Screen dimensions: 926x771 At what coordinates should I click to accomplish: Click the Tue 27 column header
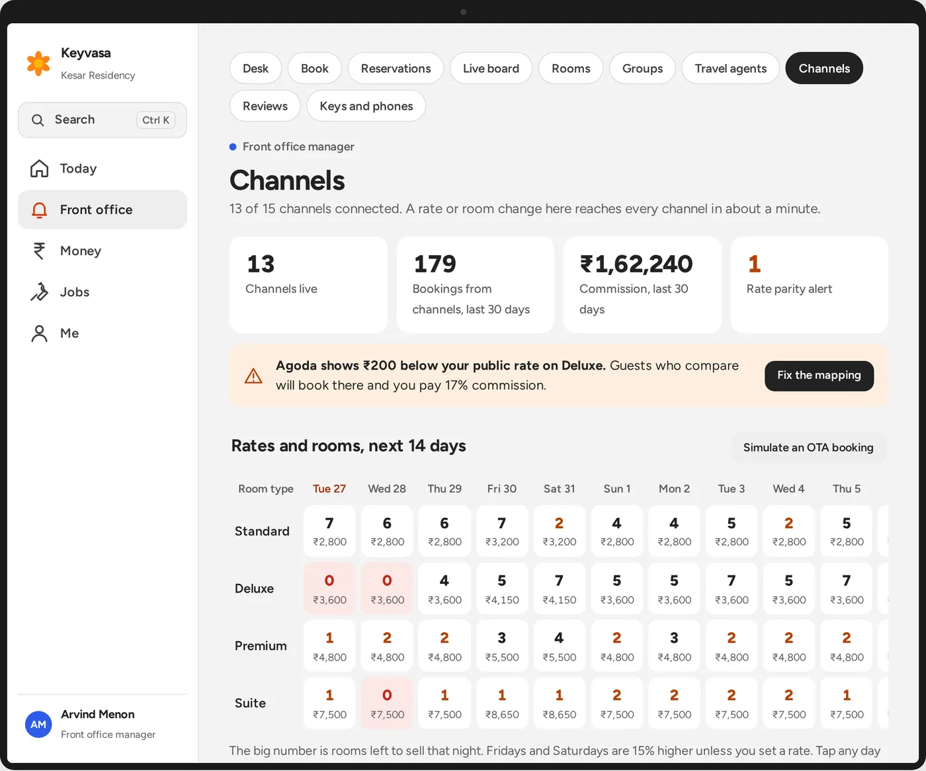tap(329, 489)
